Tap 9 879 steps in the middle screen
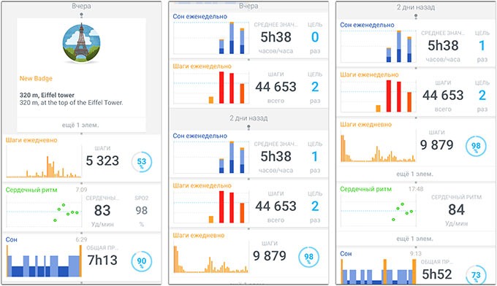497x286 pixels. coord(270,255)
